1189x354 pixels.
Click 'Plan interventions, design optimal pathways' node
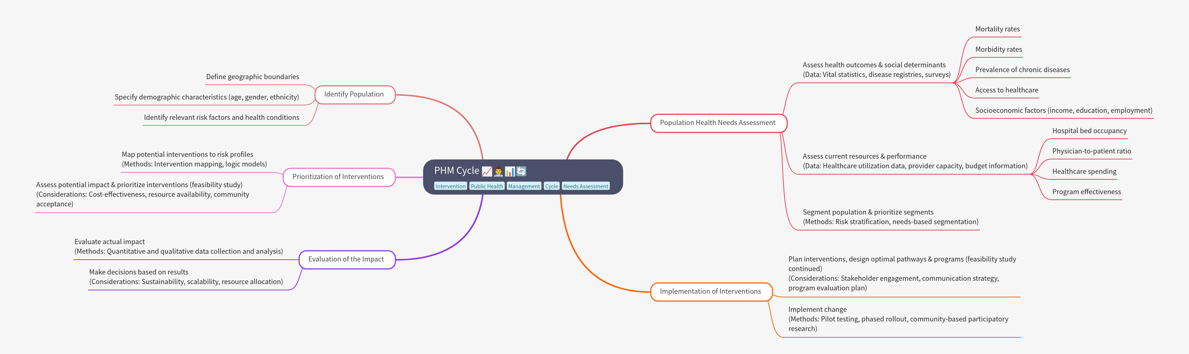[x=902, y=274]
